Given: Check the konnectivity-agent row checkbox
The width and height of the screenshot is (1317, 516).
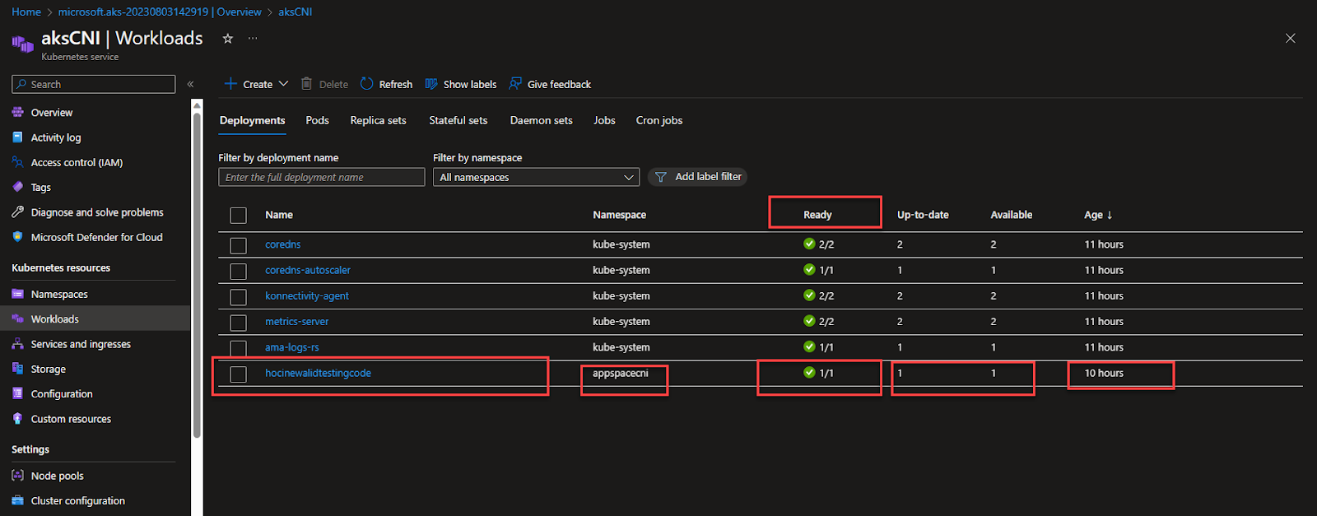Looking at the screenshot, I should [x=239, y=296].
